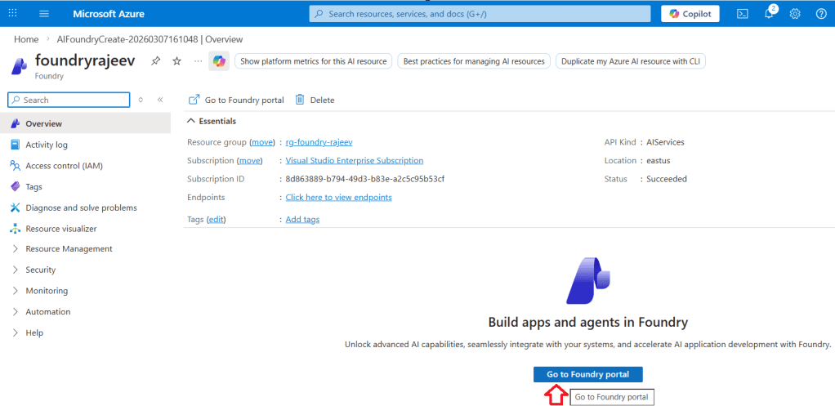Click the help question mark icon
The width and height of the screenshot is (835, 406).
coord(820,14)
